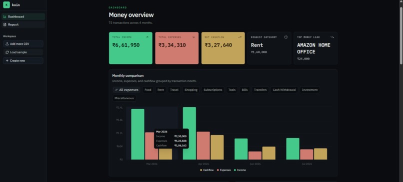Image resolution: width=403 pixels, height=182 pixels.
Task: Click the 72 transactions across 4 months text
Action: pos(130,23)
